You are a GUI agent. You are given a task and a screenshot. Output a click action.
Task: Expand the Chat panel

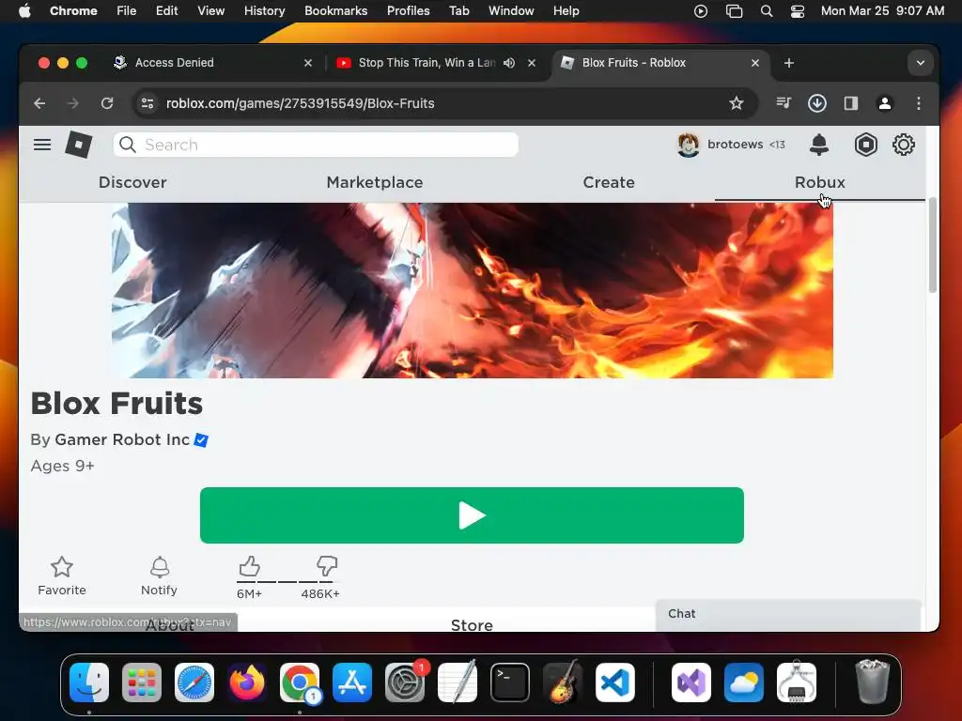(788, 614)
